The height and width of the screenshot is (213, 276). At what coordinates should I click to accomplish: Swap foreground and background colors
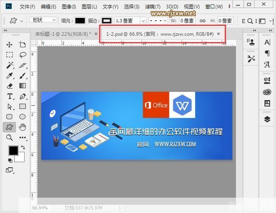click(x=23, y=147)
